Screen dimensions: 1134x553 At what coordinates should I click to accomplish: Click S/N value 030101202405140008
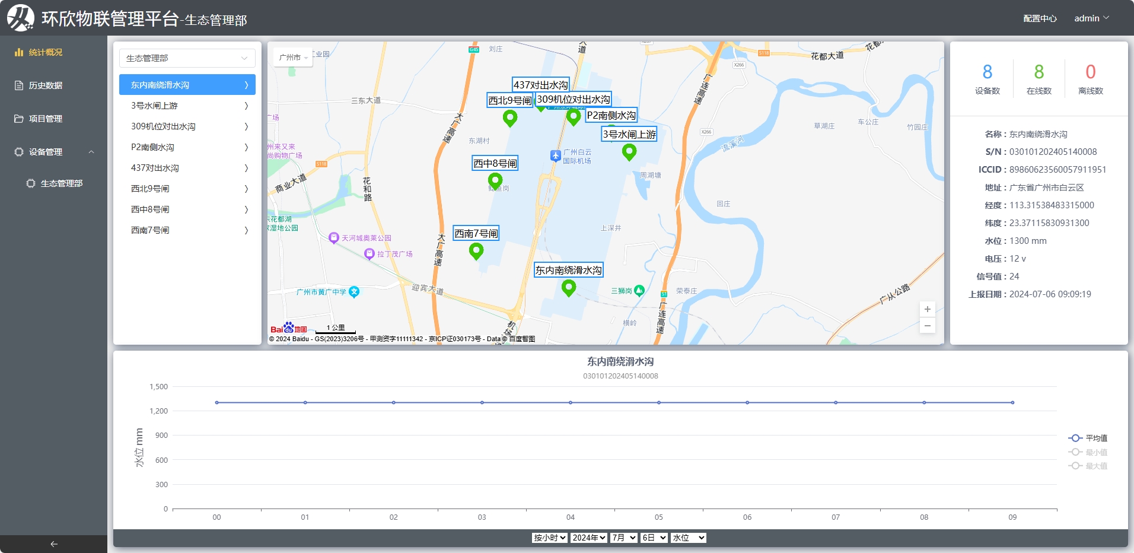click(1053, 152)
